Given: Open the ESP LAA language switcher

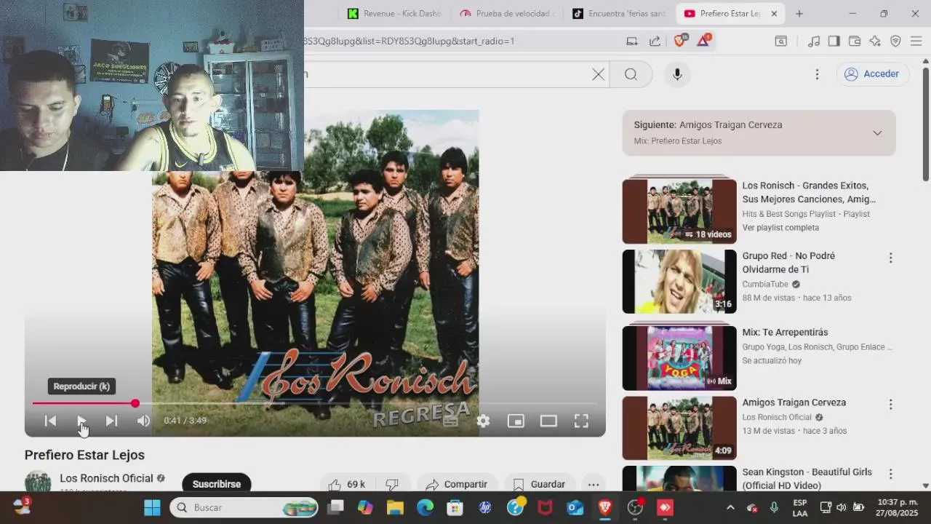Looking at the screenshot, I should 799,507.
